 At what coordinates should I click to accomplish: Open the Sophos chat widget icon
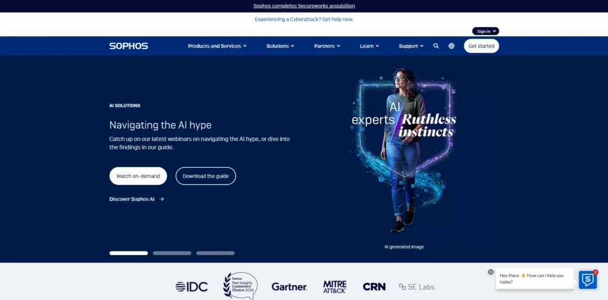tap(588, 279)
